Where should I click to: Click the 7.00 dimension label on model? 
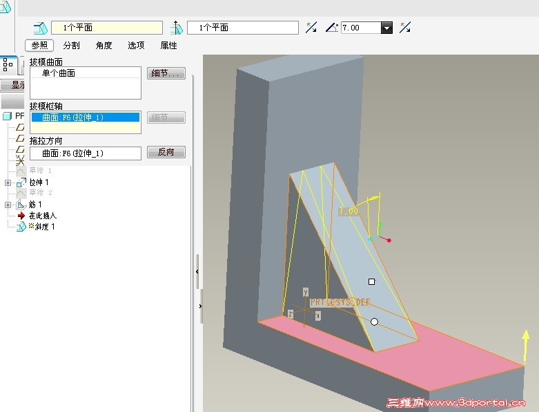click(x=349, y=211)
